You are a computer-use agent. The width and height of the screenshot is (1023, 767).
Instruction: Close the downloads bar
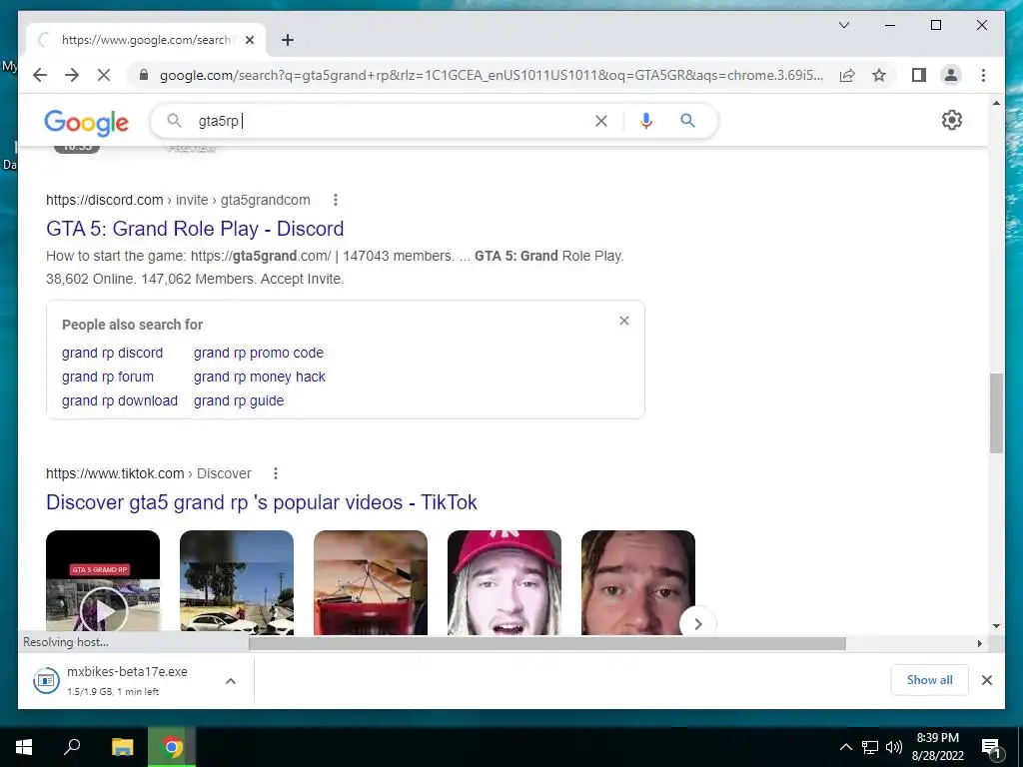(x=986, y=680)
